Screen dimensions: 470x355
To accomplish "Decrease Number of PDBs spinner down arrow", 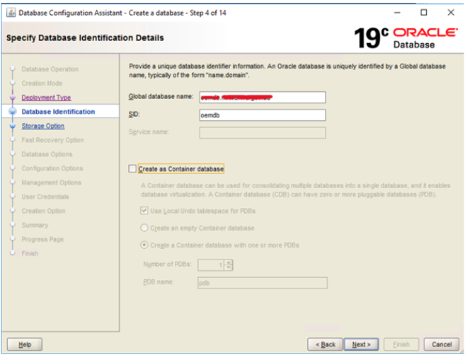I will pos(229,268).
